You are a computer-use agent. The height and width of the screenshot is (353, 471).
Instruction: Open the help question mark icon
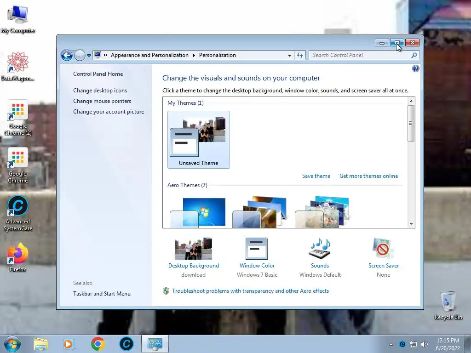[416, 69]
